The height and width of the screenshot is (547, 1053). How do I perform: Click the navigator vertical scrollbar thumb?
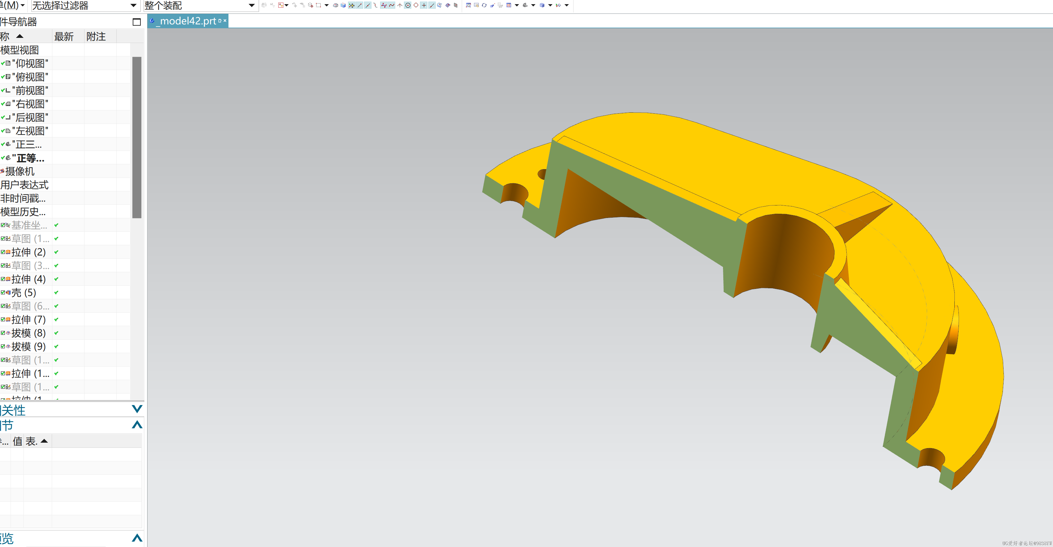(x=137, y=137)
